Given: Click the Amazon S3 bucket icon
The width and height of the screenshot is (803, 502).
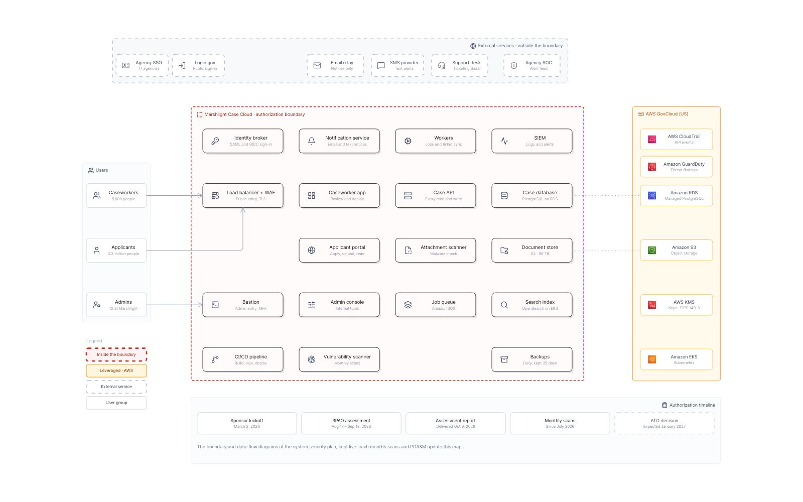Looking at the screenshot, I should [652, 250].
